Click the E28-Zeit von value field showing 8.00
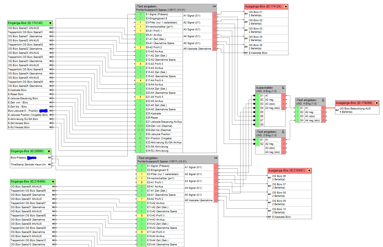Screen dimensions: 383x247 coord(140,126)
